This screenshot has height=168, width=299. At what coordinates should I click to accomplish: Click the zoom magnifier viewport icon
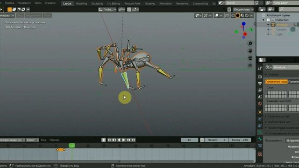click(250, 43)
